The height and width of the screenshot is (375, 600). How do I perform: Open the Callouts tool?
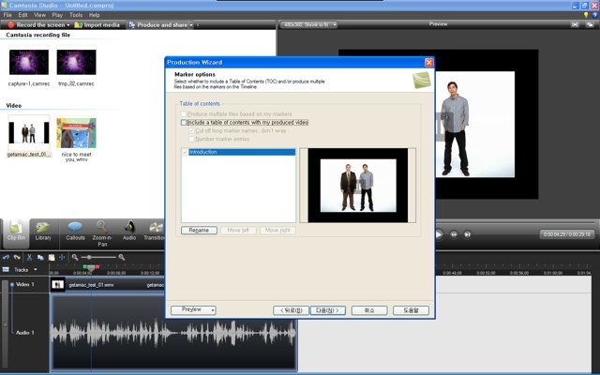(x=75, y=231)
